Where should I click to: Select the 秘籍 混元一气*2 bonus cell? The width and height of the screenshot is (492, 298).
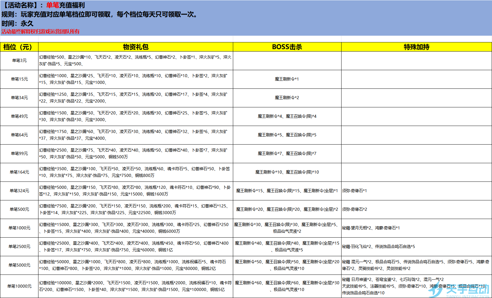[x=416, y=265]
